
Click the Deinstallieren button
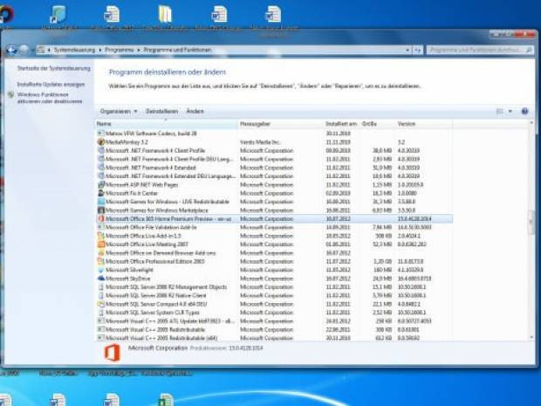click(x=161, y=111)
